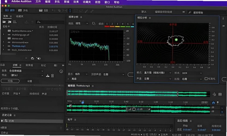Show more workspaces with double chevron

[183, 12]
